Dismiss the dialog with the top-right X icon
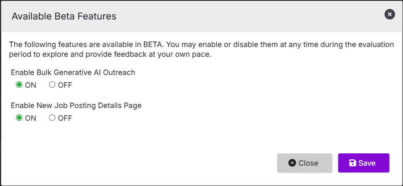403x186 pixels. [x=389, y=14]
